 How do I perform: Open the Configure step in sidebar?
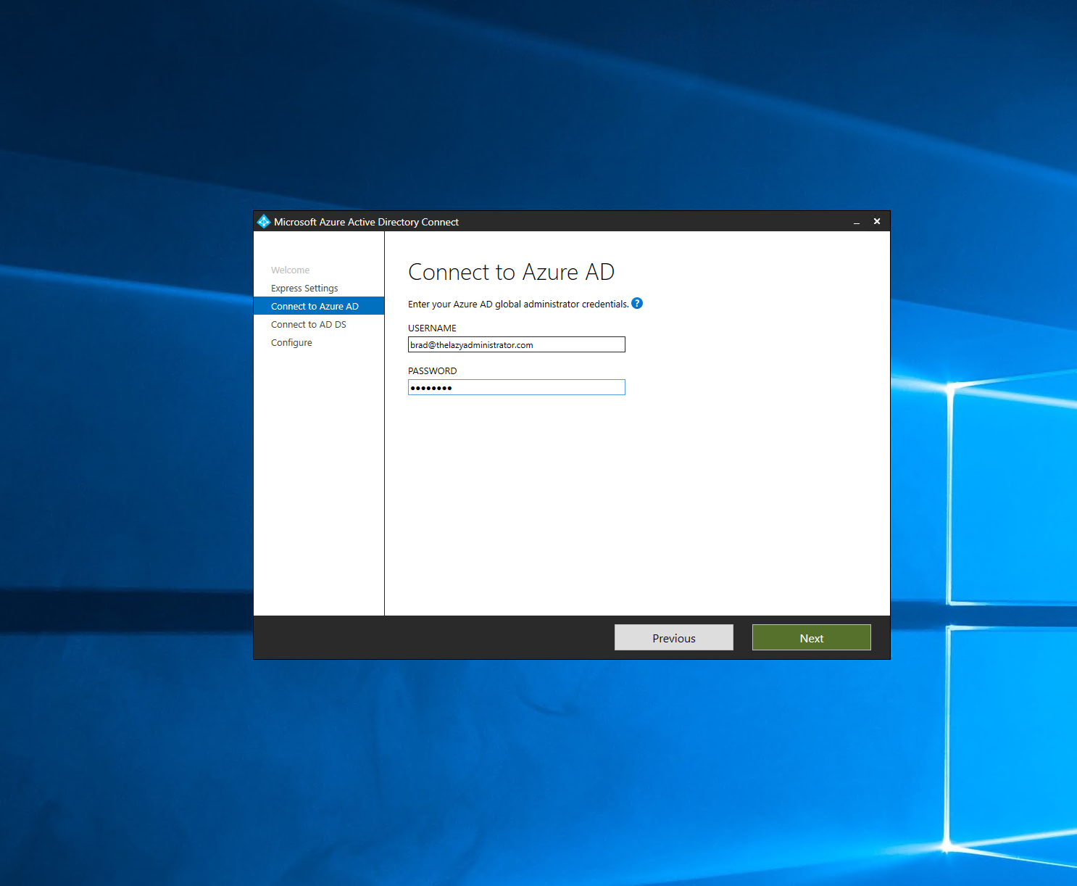[291, 343]
